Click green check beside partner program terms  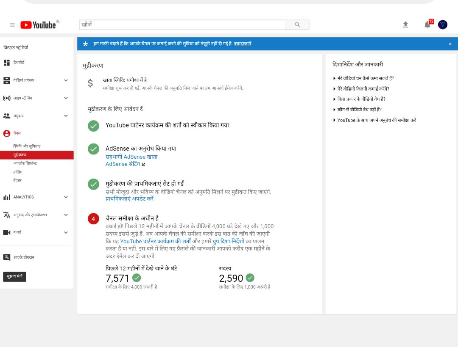click(x=93, y=126)
